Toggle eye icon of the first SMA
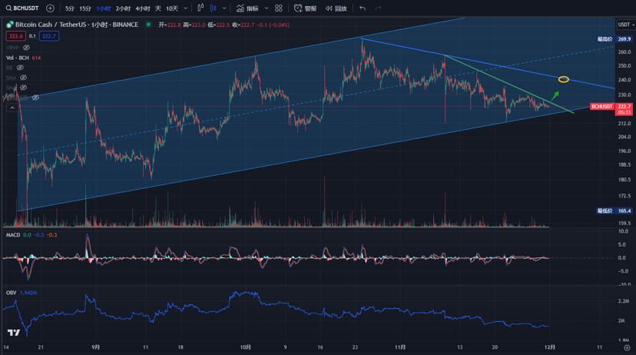Viewport: 636px width, 355px height. pos(24,78)
